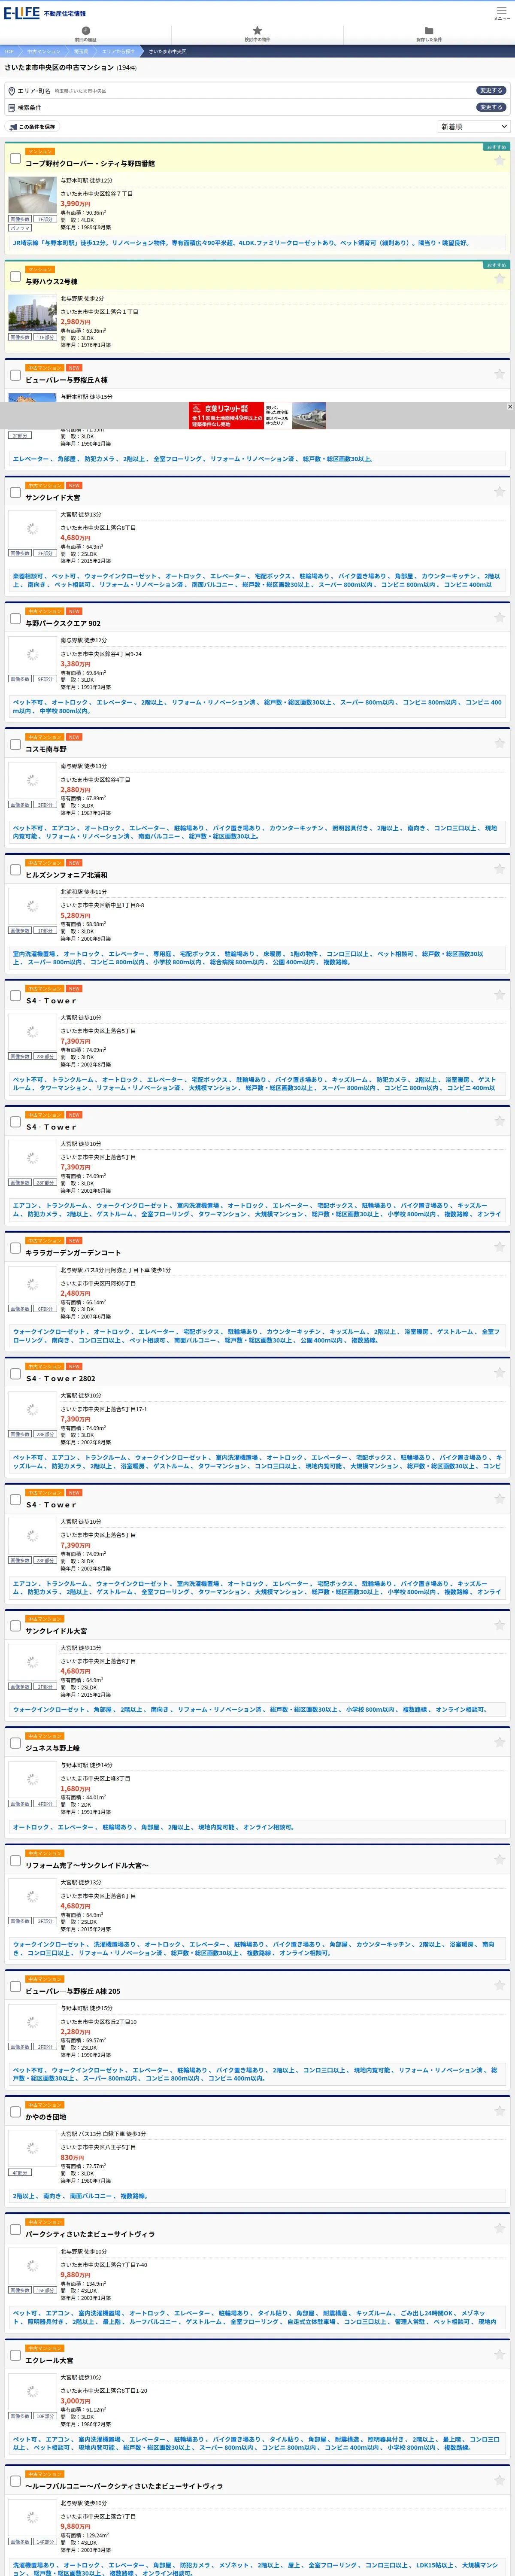
Task: Open listing title ジュネス与野上峰
Action: (52, 1748)
